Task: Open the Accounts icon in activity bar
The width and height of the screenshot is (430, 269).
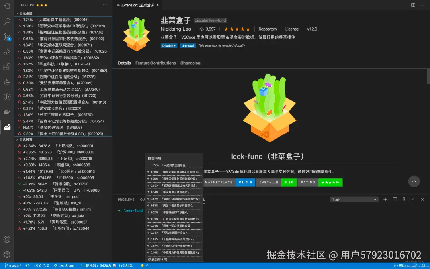Action: pos(7,240)
